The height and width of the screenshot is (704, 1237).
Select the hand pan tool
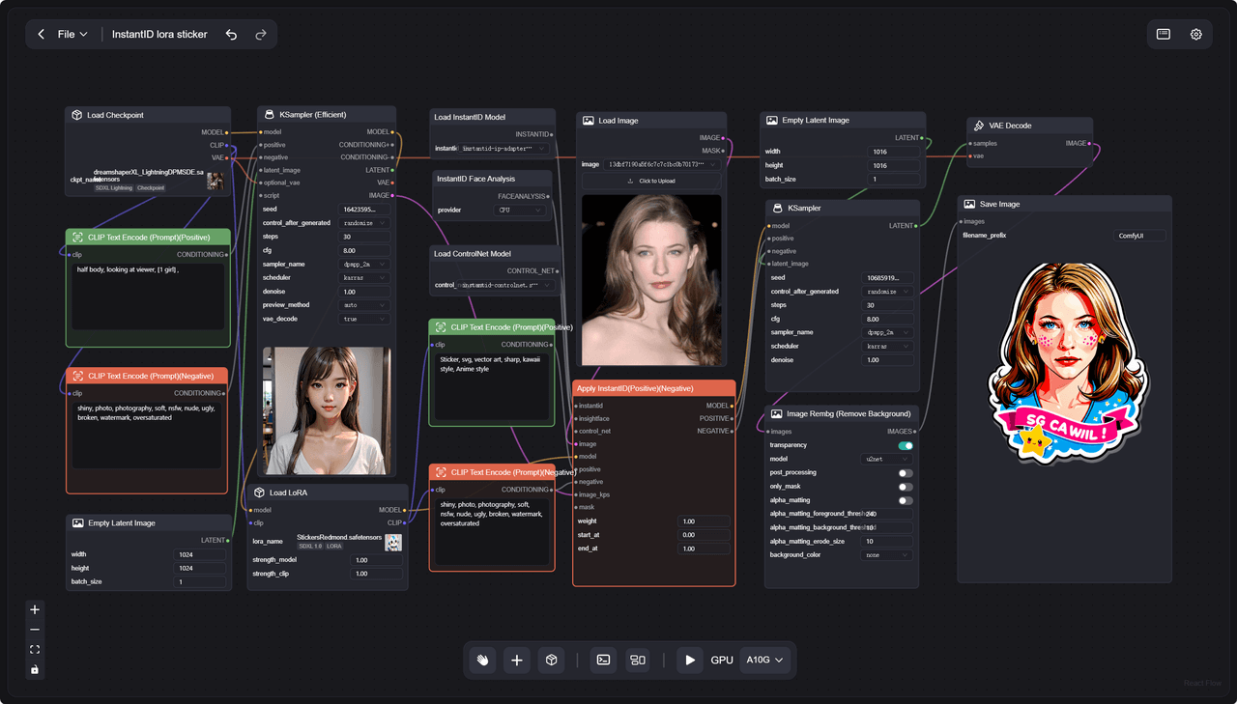coord(482,661)
